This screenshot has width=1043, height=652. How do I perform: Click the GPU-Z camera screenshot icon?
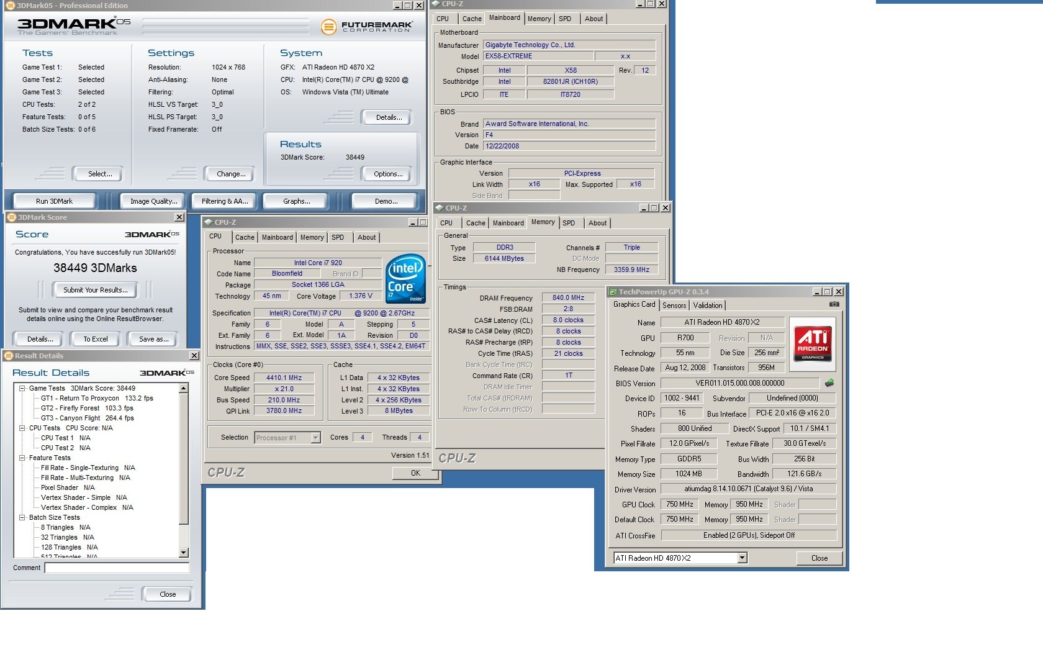[834, 304]
